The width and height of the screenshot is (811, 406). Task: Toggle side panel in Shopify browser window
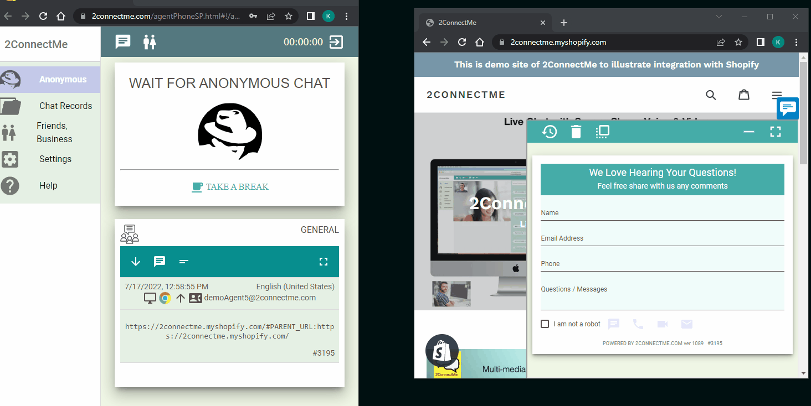760,42
